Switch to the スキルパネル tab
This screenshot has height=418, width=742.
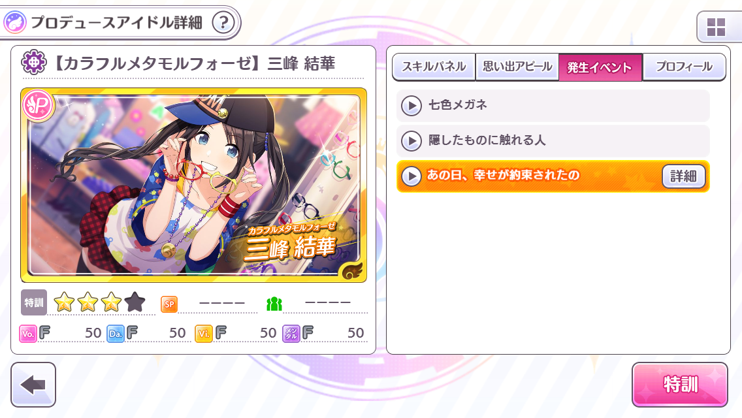click(434, 67)
